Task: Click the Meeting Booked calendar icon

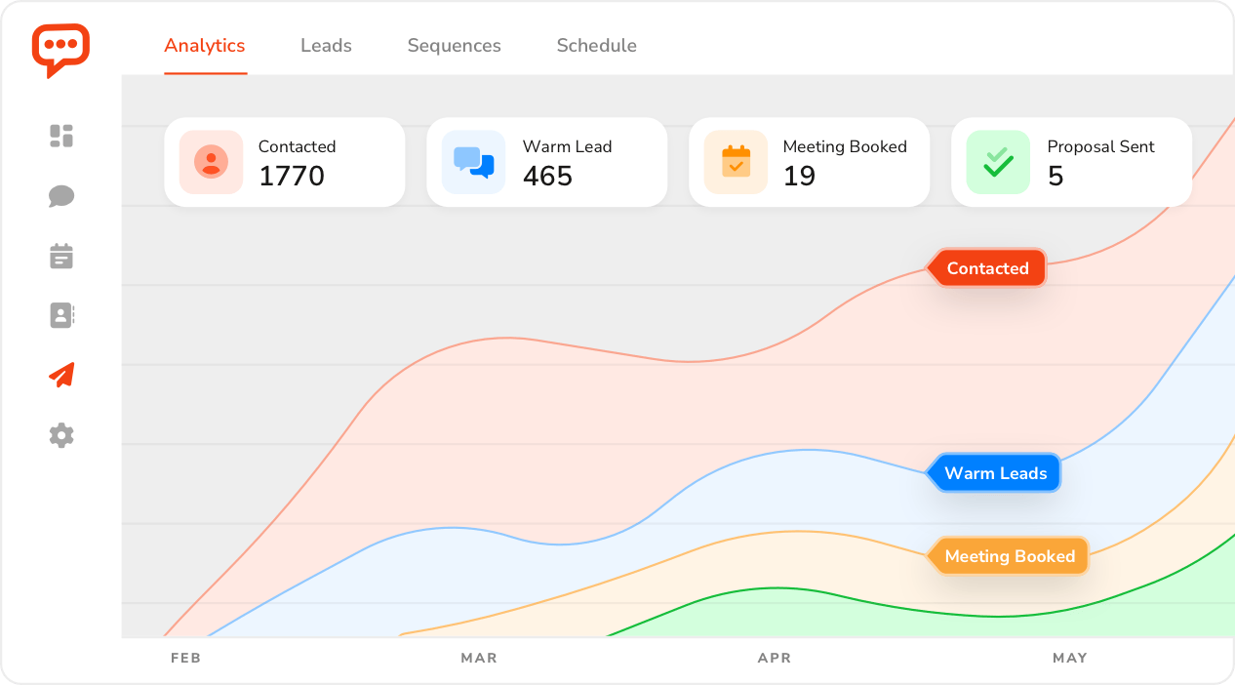Action: (736, 162)
